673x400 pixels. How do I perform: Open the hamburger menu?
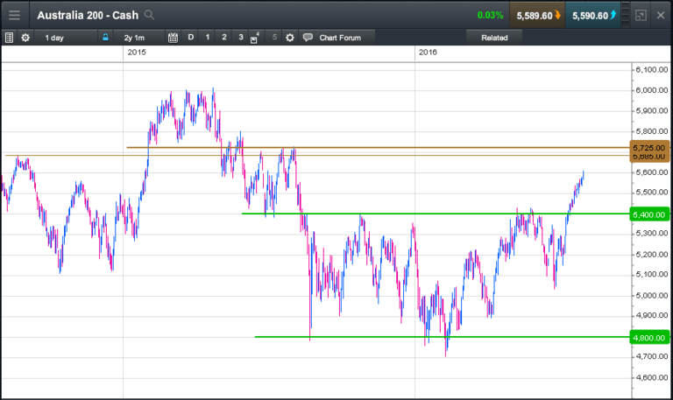coord(14,16)
